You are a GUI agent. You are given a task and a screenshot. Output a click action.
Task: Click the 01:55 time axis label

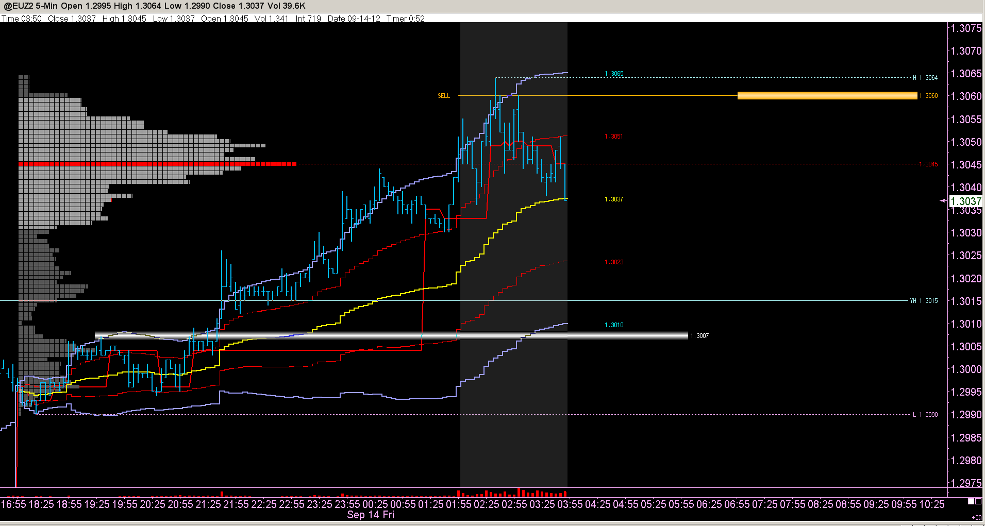(459, 504)
